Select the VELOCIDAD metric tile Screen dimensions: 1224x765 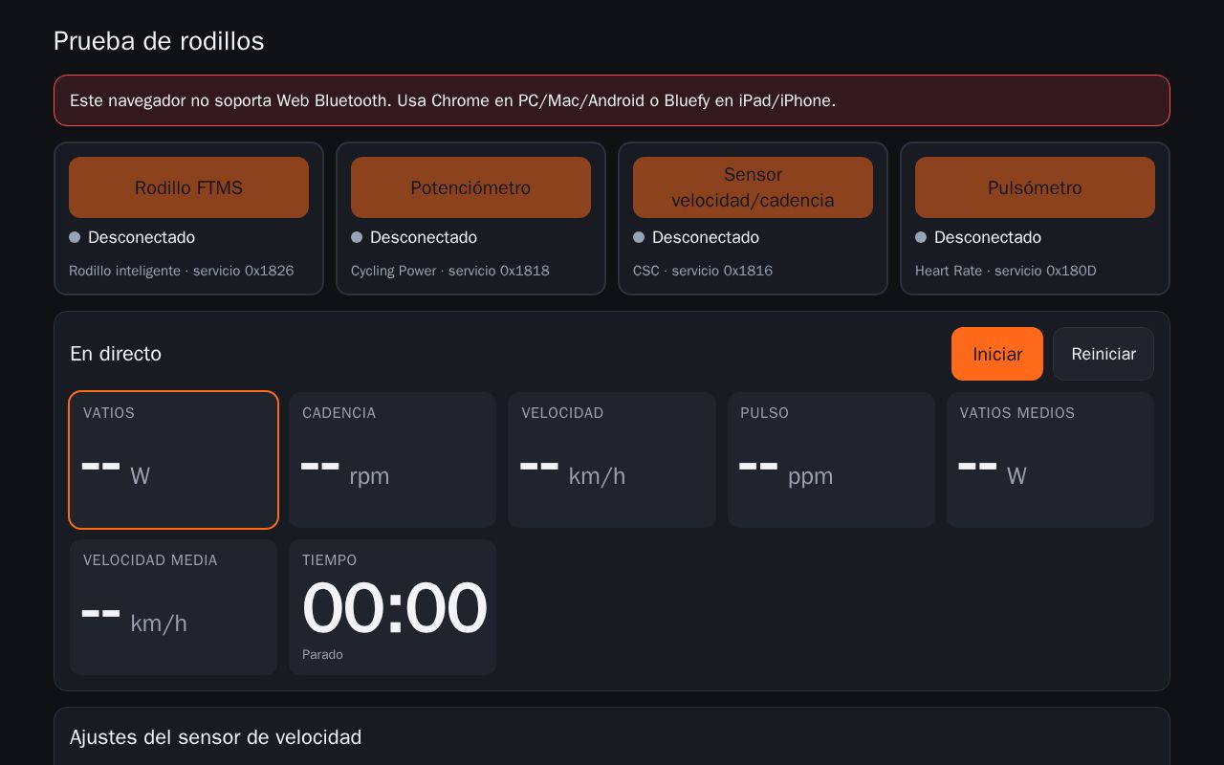click(612, 460)
